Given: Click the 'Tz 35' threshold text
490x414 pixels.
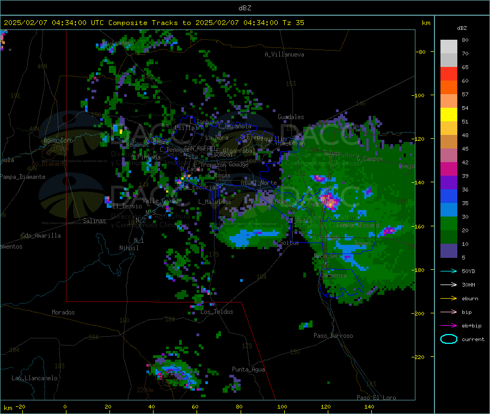Looking at the screenshot, I should (x=293, y=23).
